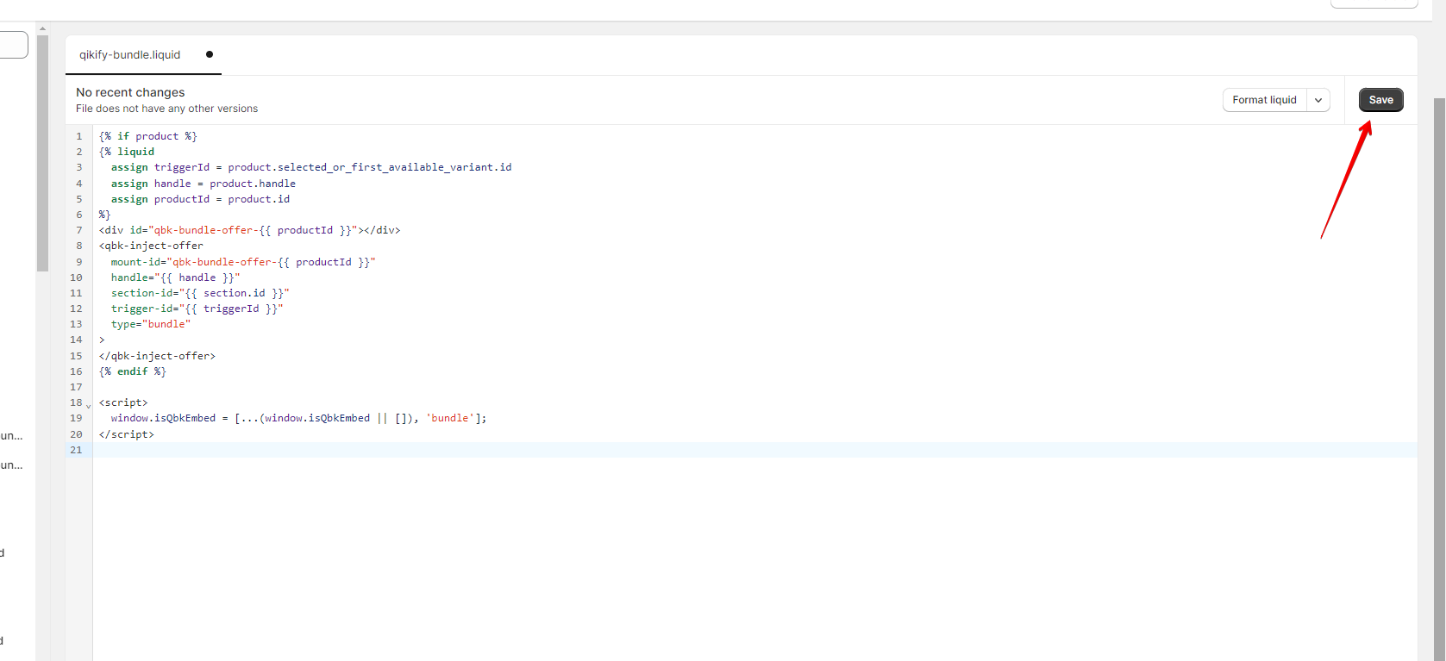Click the closing '</qbk-inject-offer>' line
This screenshot has height=661, width=1446.
click(157, 356)
